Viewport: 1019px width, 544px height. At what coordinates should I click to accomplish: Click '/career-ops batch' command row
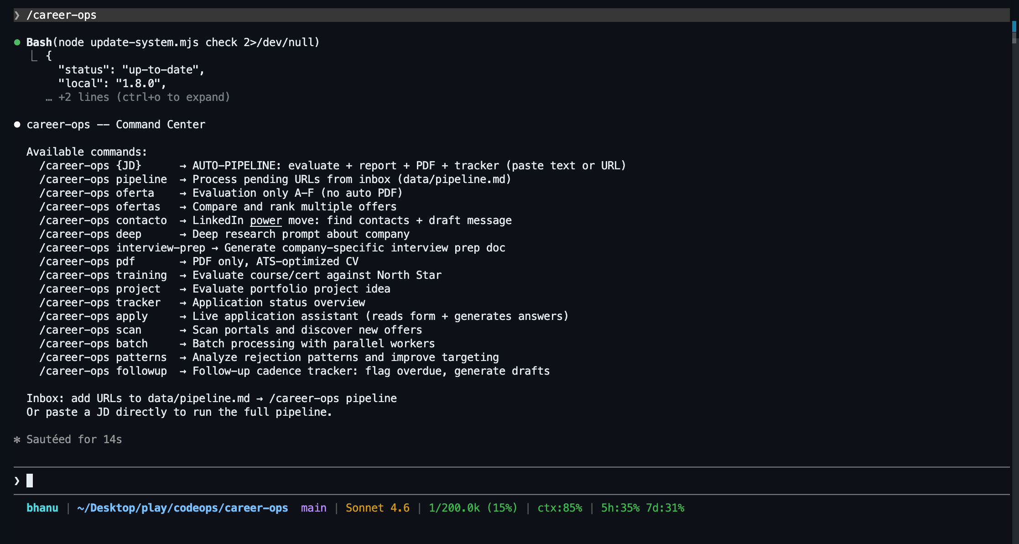pos(237,344)
